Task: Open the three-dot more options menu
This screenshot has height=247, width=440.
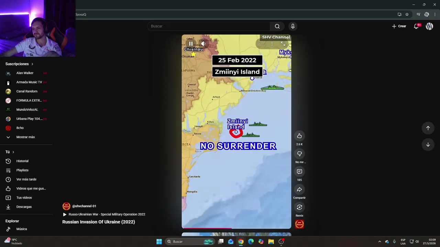Action: (x=272, y=44)
